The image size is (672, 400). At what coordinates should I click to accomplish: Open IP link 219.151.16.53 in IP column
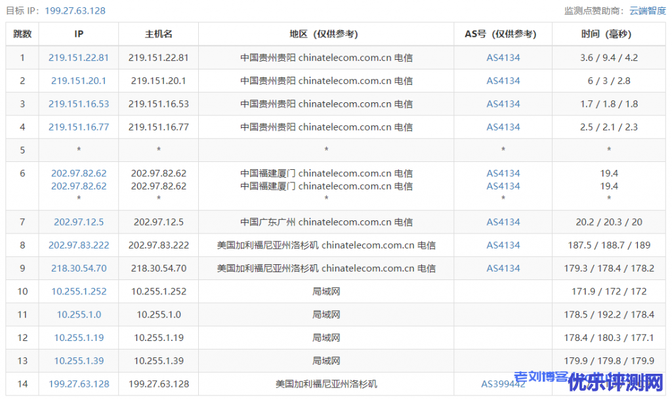coord(79,104)
